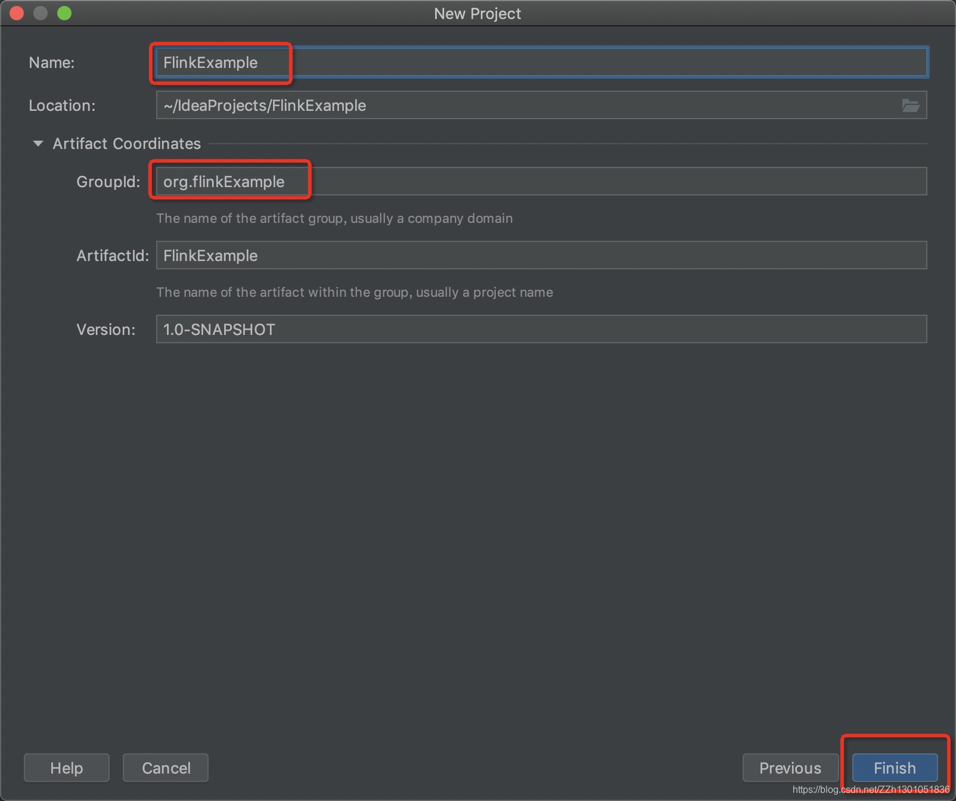This screenshot has width=956, height=801.
Task: Click the green zoom window button
Action: coord(64,13)
